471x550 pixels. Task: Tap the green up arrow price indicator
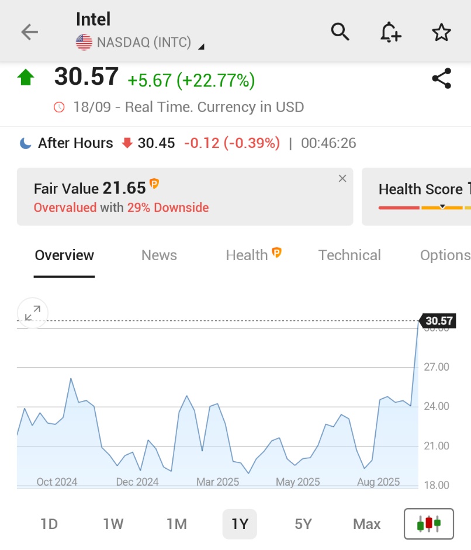pos(26,78)
